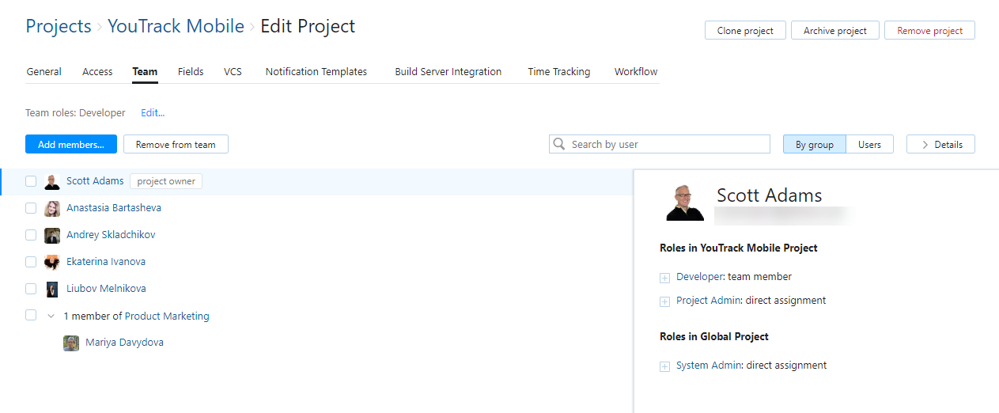Screen dimensions: 999x413
Task: Click the Add members button
Action: pos(71,145)
